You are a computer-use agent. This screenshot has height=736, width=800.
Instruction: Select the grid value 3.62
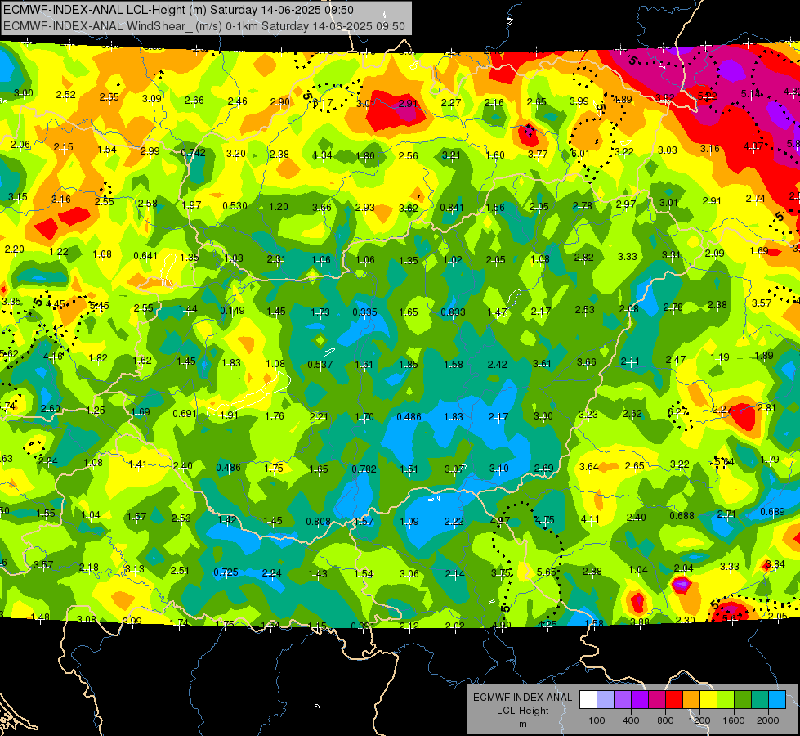[x=408, y=209]
